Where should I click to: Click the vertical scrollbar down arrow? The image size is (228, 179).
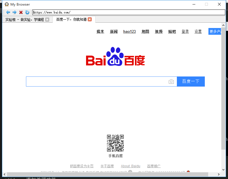tap(223, 170)
